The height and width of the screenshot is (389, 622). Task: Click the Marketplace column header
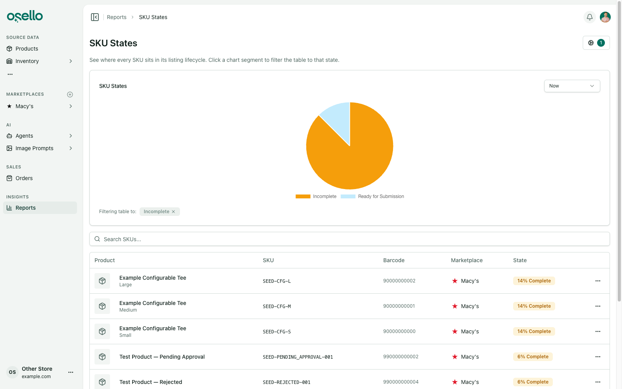(467, 260)
